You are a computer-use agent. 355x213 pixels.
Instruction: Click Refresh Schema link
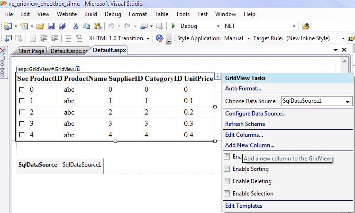click(x=245, y=124)
